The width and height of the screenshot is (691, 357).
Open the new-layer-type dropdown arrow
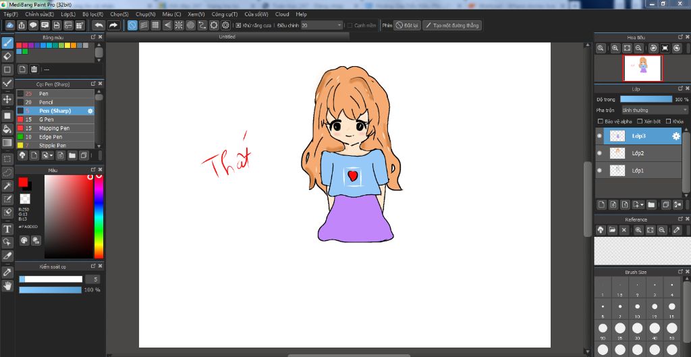click(642, 204)
